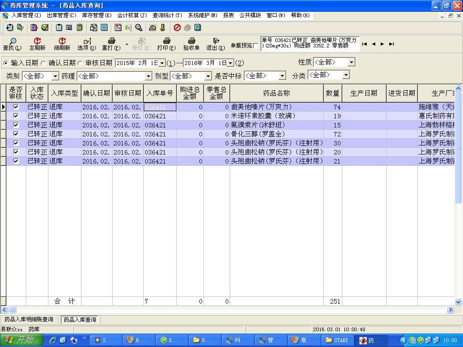Open the arrow next to 重打(P)
Screen dimensions: 463x347
coord(127,45)
